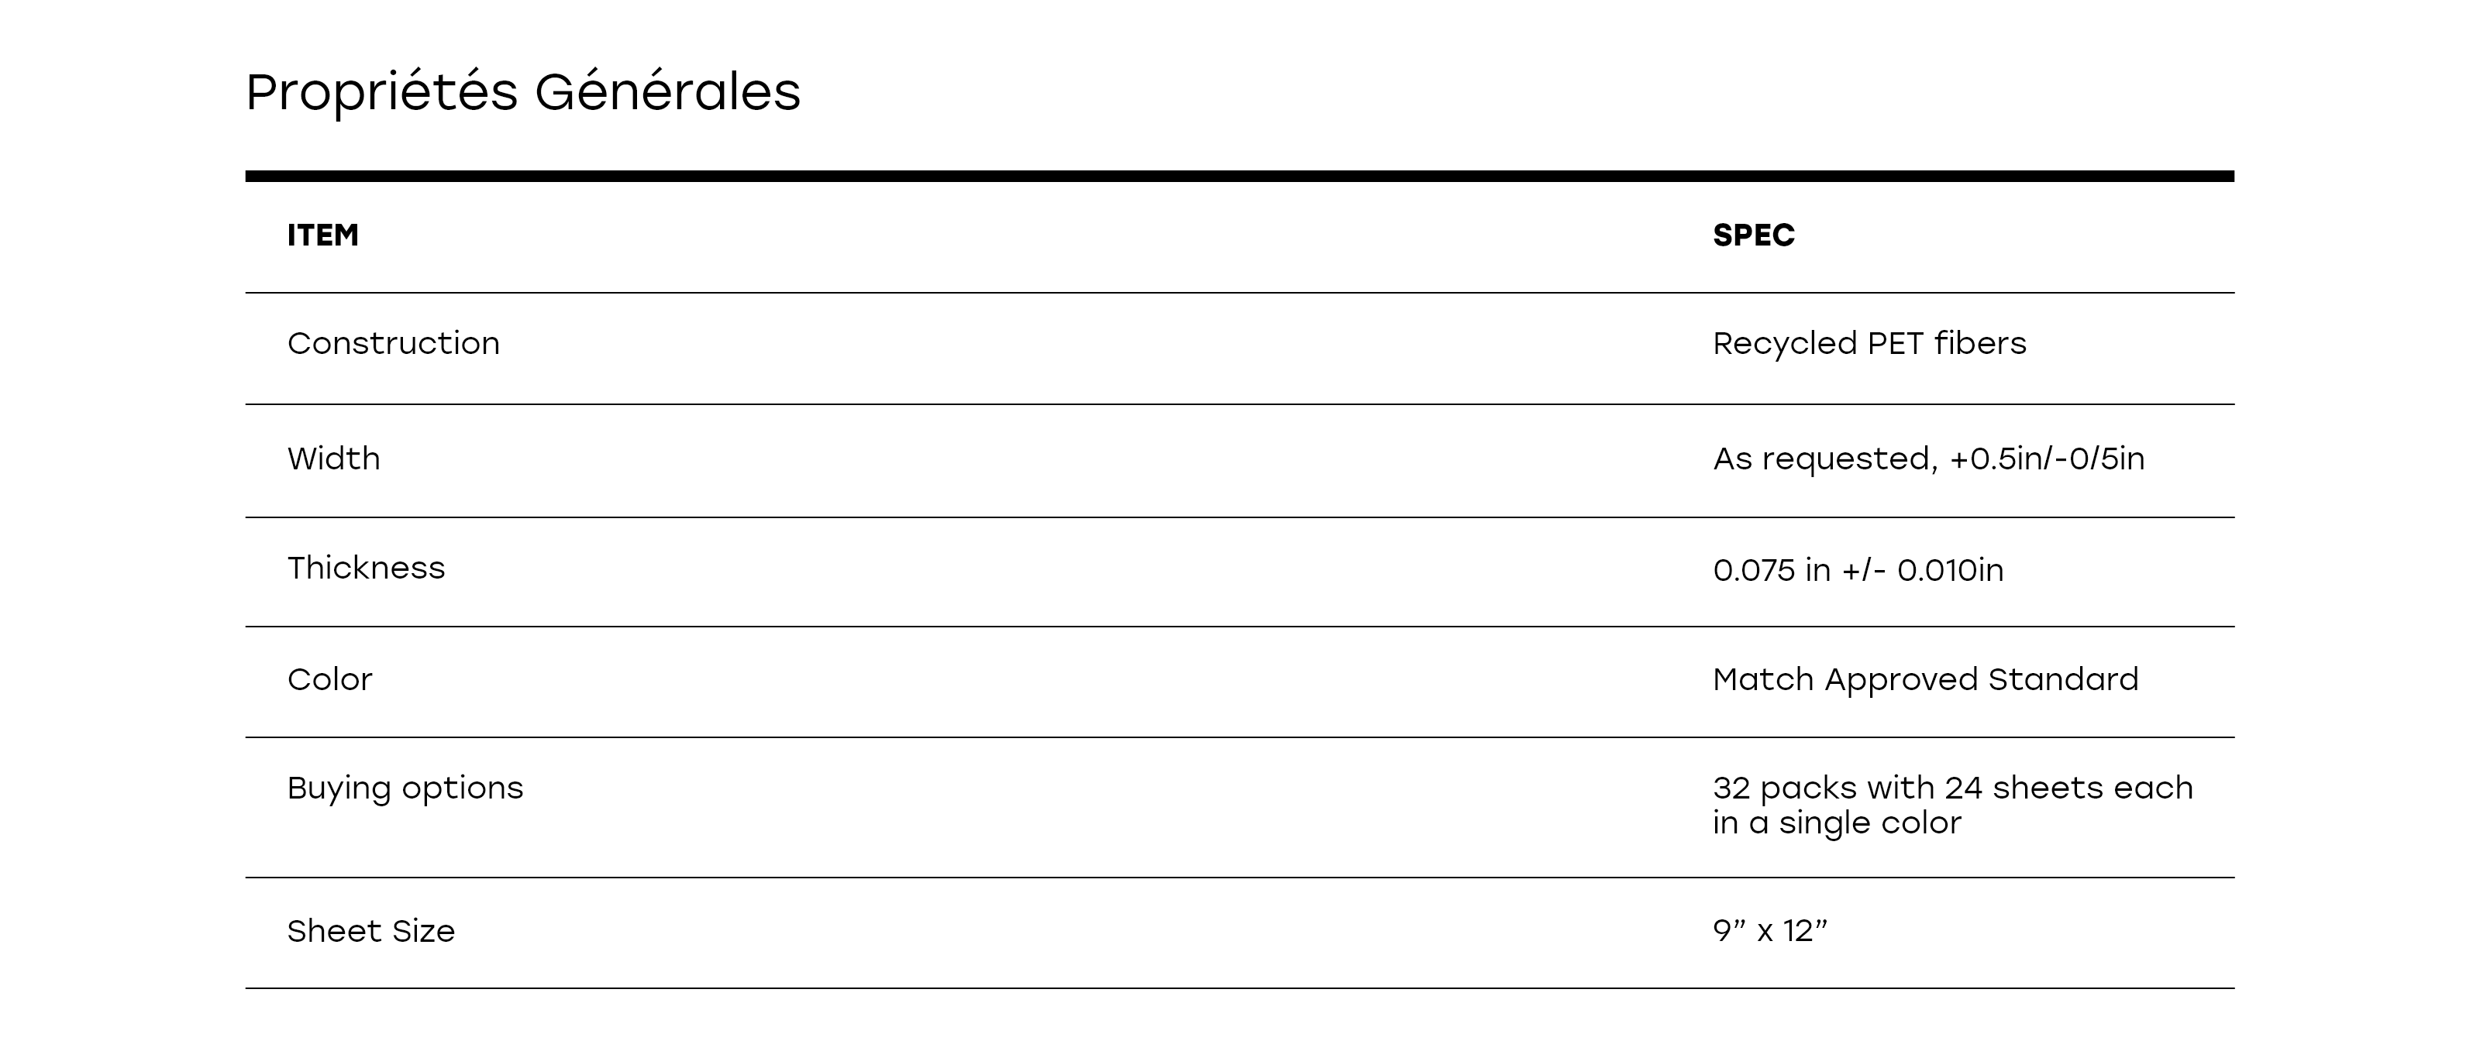Select the 'Match Approved Standard' value
Screen dimensions: 2480x1058
[1924, 680]
